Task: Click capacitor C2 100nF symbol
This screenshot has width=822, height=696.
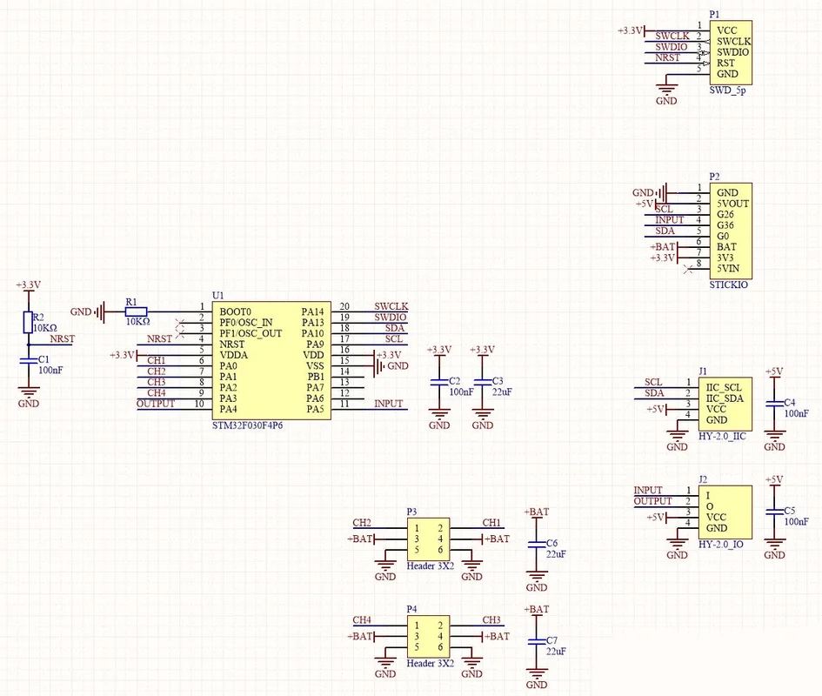Action: click(x=438, y=382)
